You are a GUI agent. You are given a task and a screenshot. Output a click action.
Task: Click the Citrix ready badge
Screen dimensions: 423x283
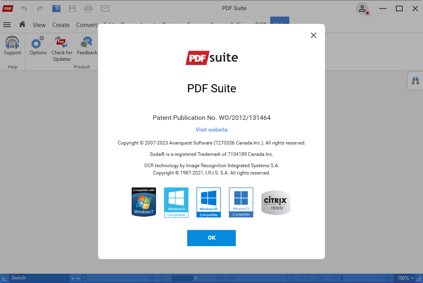point(276,203)
